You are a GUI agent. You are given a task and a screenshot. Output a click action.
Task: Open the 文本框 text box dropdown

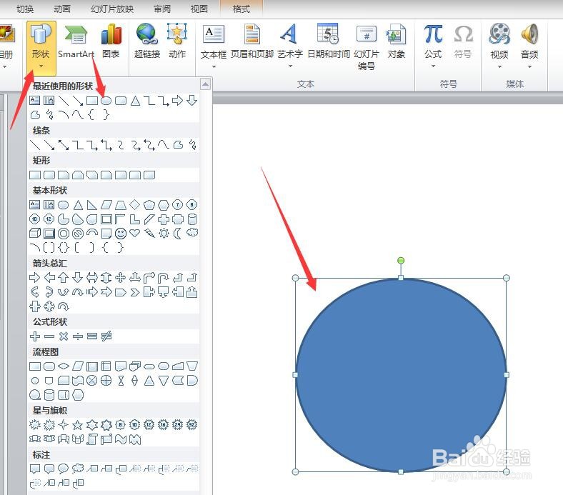(214, 46)
